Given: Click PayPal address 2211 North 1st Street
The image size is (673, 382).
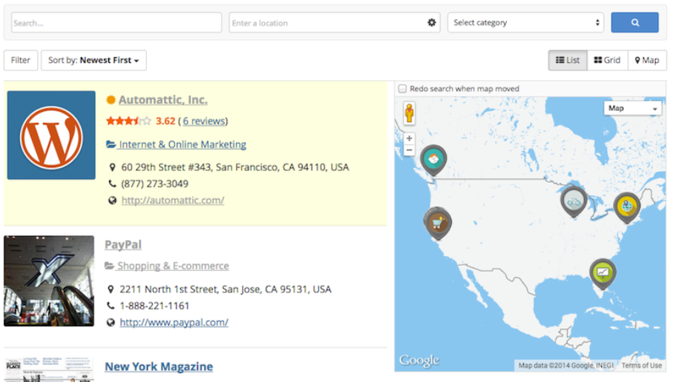Looking at the screenshot, I should [x=226, y=289].
